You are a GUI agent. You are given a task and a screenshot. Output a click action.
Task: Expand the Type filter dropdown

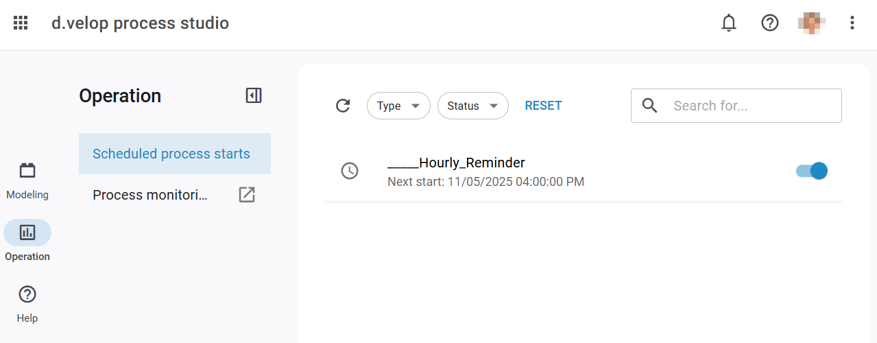pos(398,106)
